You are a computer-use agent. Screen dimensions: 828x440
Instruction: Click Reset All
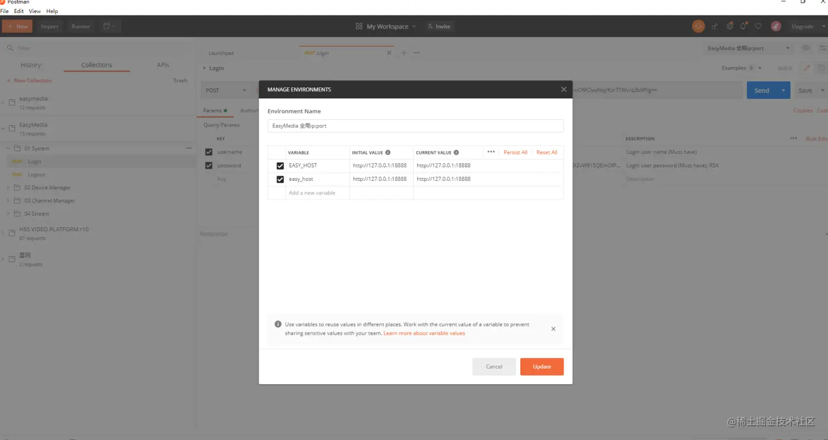(547, 152)
